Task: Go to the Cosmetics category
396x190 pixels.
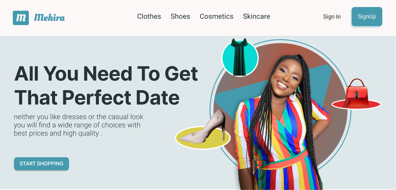Action: pos(217,16)
